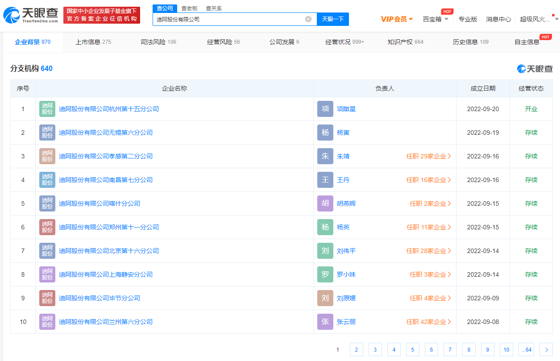This screenshot has width=560, height=361.
Task: Open the 专业版 link
Action: 468,19
